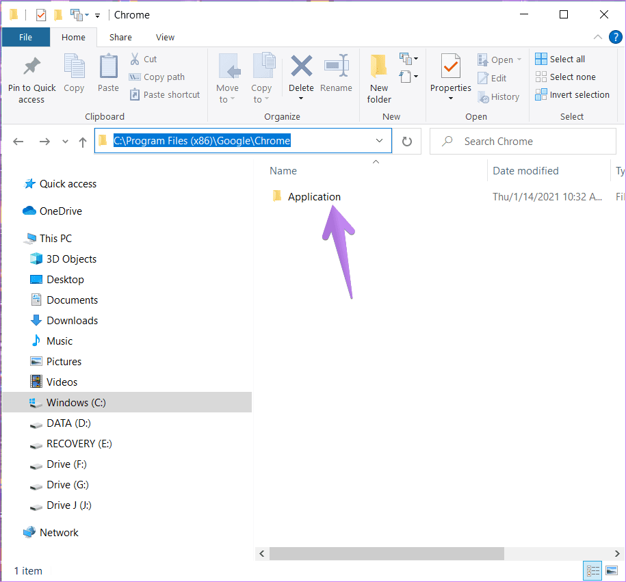Viewport: 626px width, 582px height.
Task: Click Select all
Action: 560,59
